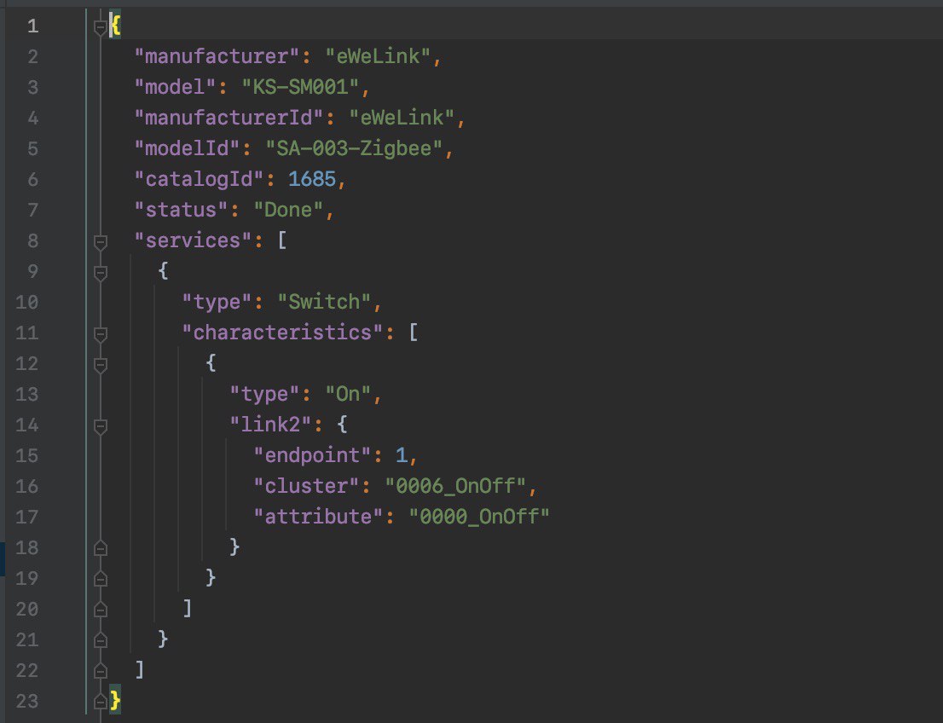The image size is (943, 723).
Task: Click the "KS-SM001" value
Action: point(300,87)
